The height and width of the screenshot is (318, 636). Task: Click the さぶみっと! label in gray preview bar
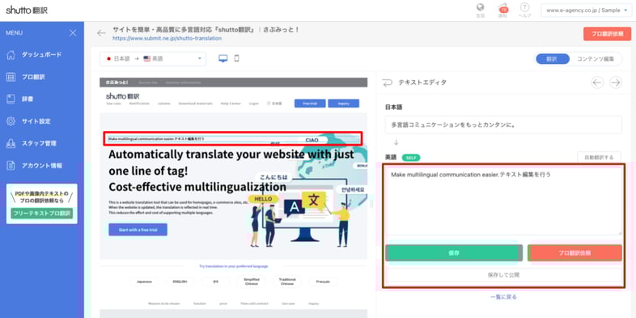117,83
